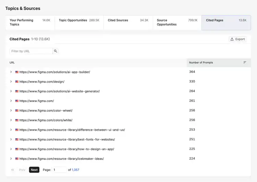The height and width of the screenshot is (182, 257).
Task: Click the first-page double arrow icon
Action: point(13,170)
